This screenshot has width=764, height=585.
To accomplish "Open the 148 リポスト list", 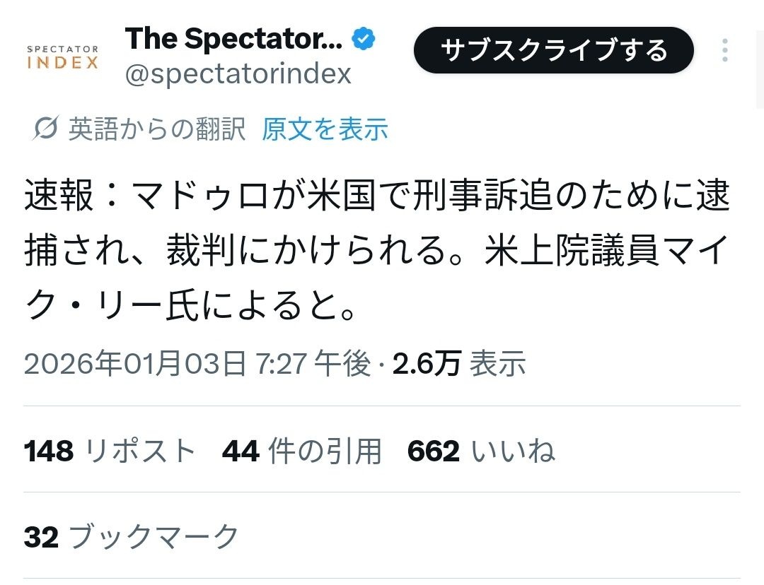I will (x=110, y=451).
